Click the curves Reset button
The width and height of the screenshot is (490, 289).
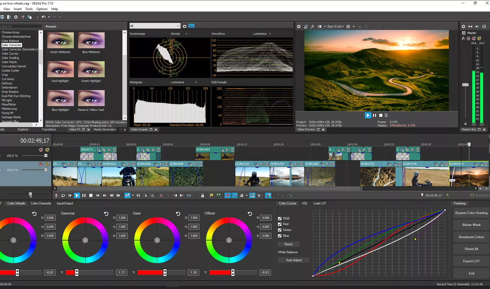click(288, 244)
